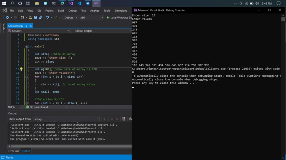Image resolution: width=286 pixels, height=160 pixels.
Task: Click the Open File folder icon
Action: [30, 17]
